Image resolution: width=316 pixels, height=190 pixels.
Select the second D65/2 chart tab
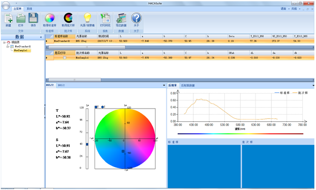click(x=61, y=85)
